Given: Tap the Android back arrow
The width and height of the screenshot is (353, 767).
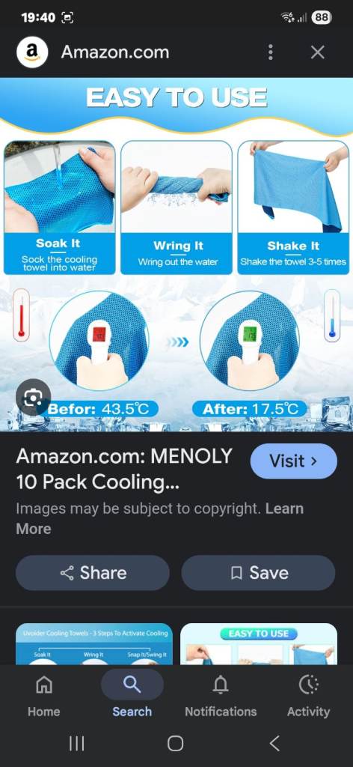Looking at the screenshot, I should 275,744.
